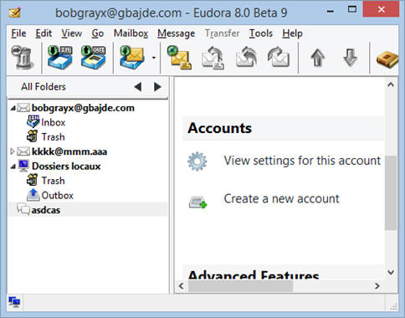Click the Inbox folder icon
This screenshot has width=405, height=318.
(x=33, y=122)
